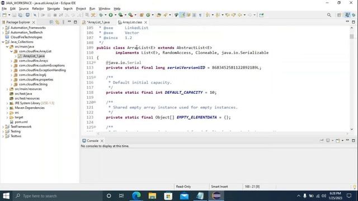The width and height of the screenshot is (358, 201).
Task: Open the Refactor menu
Action: (x=38, y=9)
